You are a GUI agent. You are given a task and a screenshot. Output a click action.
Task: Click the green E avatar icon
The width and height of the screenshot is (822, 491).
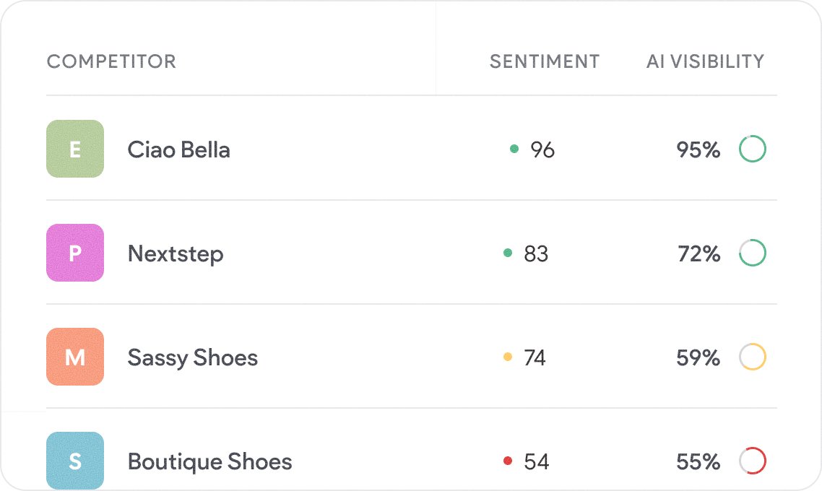75,149
